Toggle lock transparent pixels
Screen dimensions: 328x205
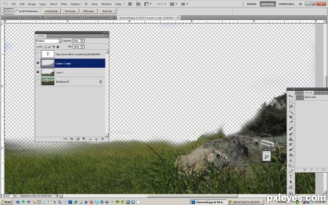coord(45,46)
